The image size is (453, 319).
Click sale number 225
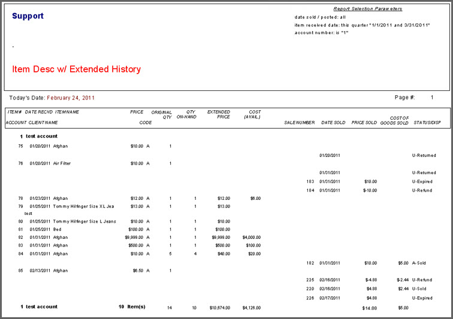(310, 279)
